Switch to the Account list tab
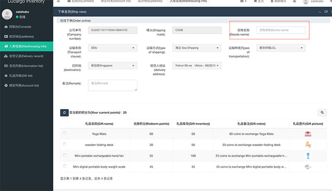 [116, 1]
